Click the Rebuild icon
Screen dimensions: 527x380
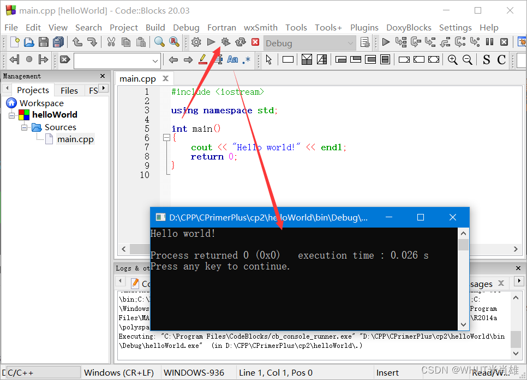[241, 42]
